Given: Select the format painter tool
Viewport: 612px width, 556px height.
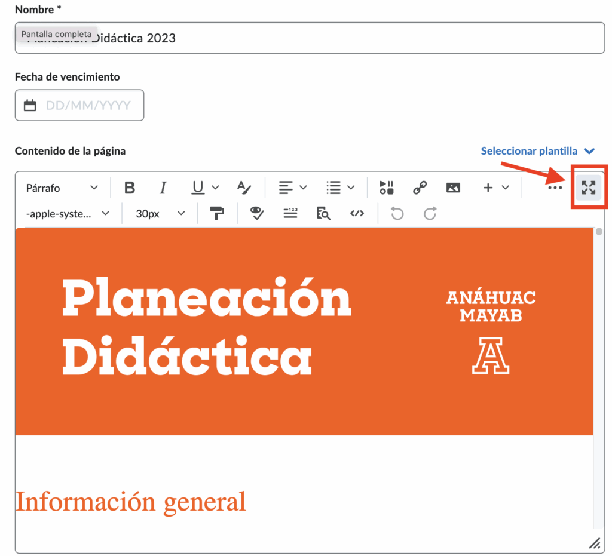Looking at the screenshot, I should coord(217,213).
